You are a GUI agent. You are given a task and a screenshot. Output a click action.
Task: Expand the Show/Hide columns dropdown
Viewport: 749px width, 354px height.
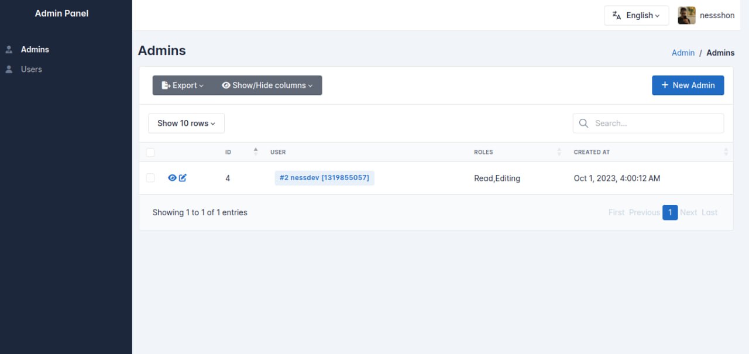[269, 85]
